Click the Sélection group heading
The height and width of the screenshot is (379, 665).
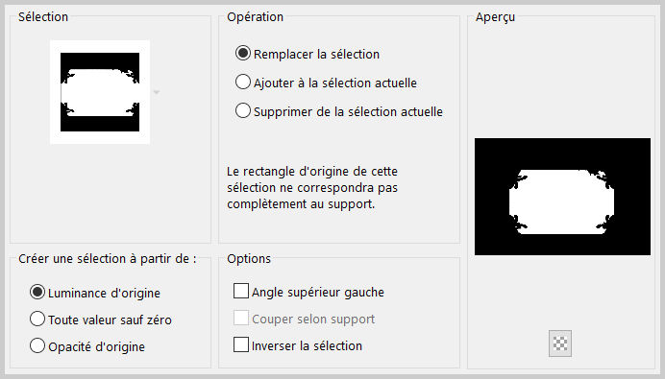(43, 17)
